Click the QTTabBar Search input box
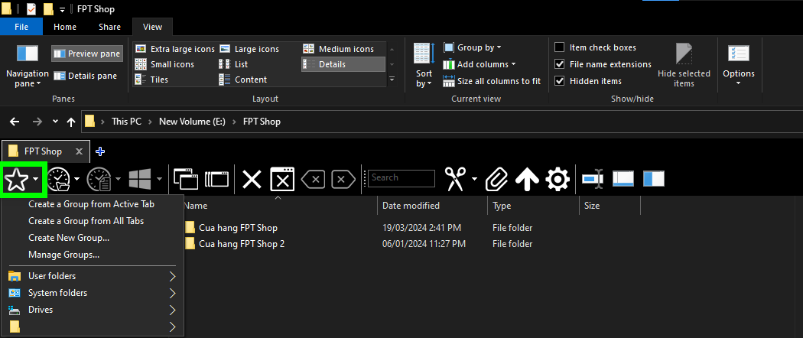The image size is (803, 338). click(x=401, y=178)
